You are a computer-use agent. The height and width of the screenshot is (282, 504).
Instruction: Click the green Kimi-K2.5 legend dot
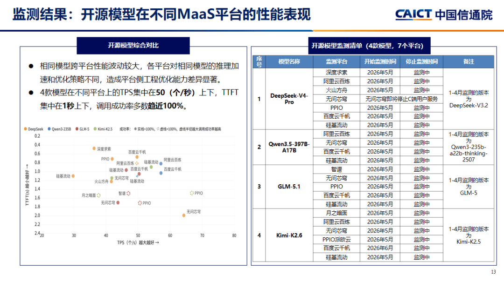click(95, 129)
